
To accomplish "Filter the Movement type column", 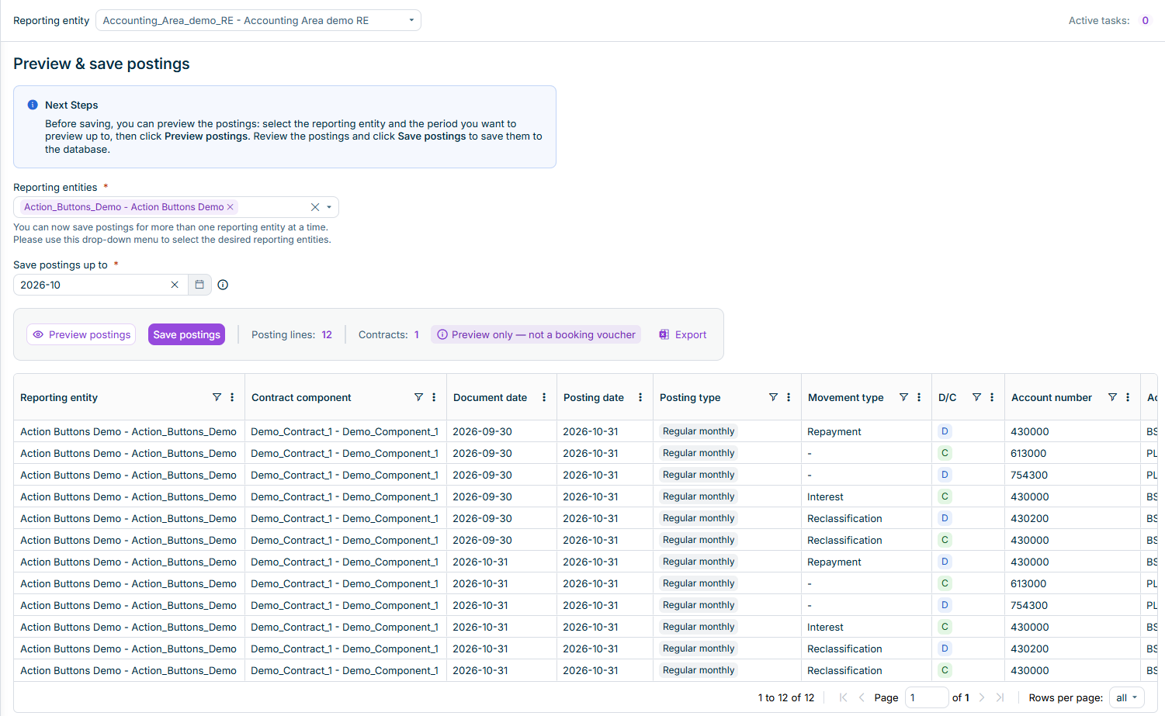I will tap(903, 397).
